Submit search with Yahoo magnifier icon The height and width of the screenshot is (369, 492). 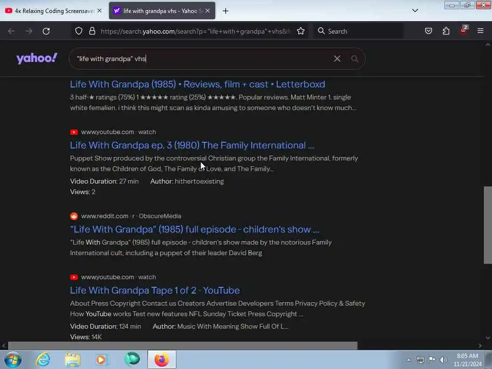point(354,59)
